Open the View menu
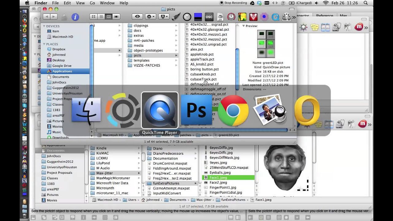 click(x=80, y=3)
